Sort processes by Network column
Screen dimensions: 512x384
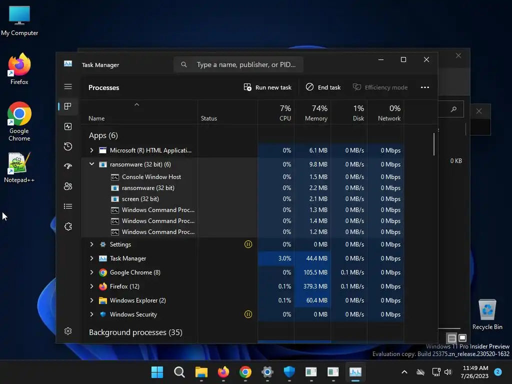click(385, 112)
